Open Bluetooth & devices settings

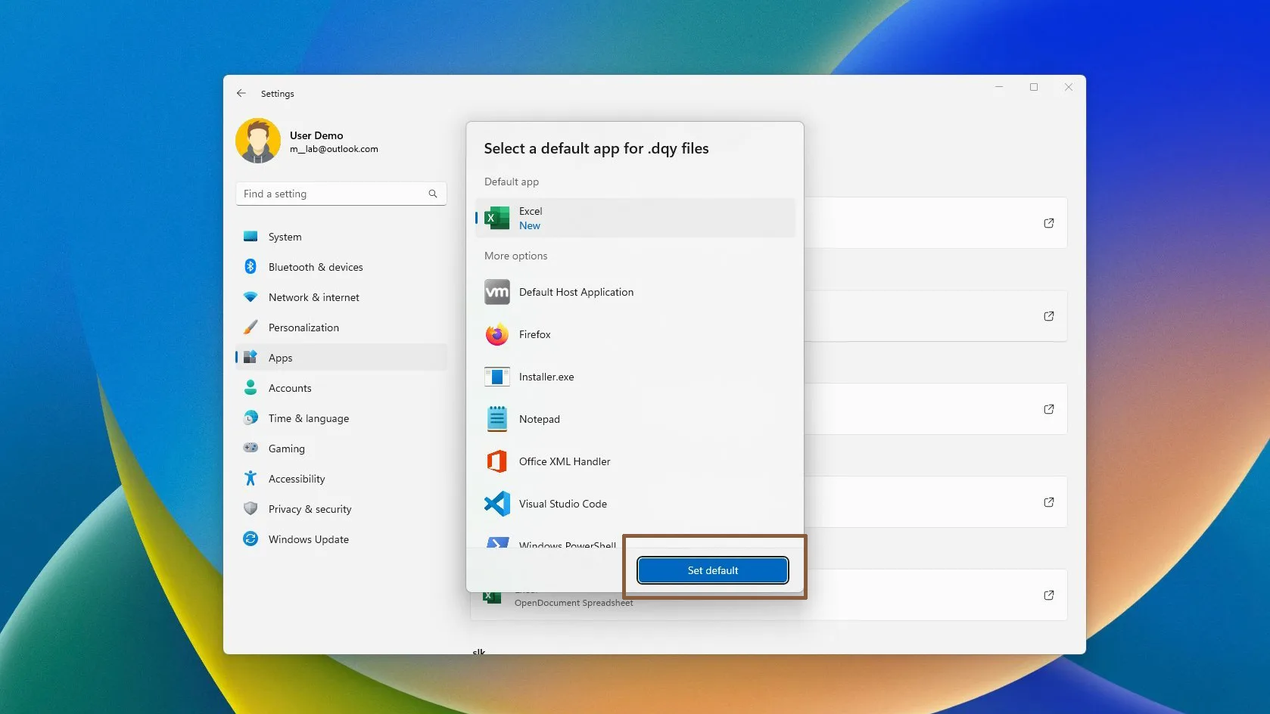click(341, 267)
